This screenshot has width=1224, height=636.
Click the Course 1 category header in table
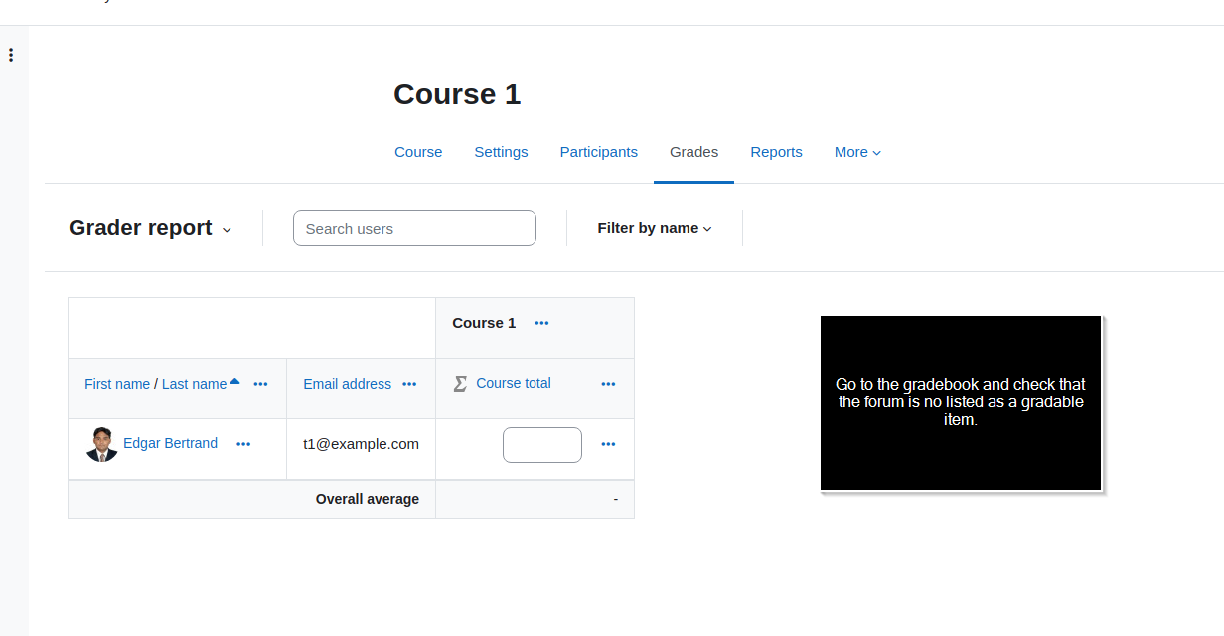coord(484,323)
